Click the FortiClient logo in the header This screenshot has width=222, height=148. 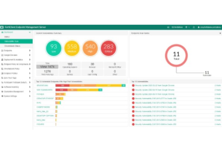pos(2,27)
